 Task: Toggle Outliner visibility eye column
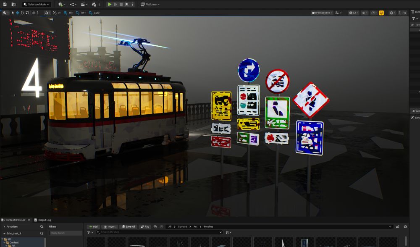coord(412,25)
